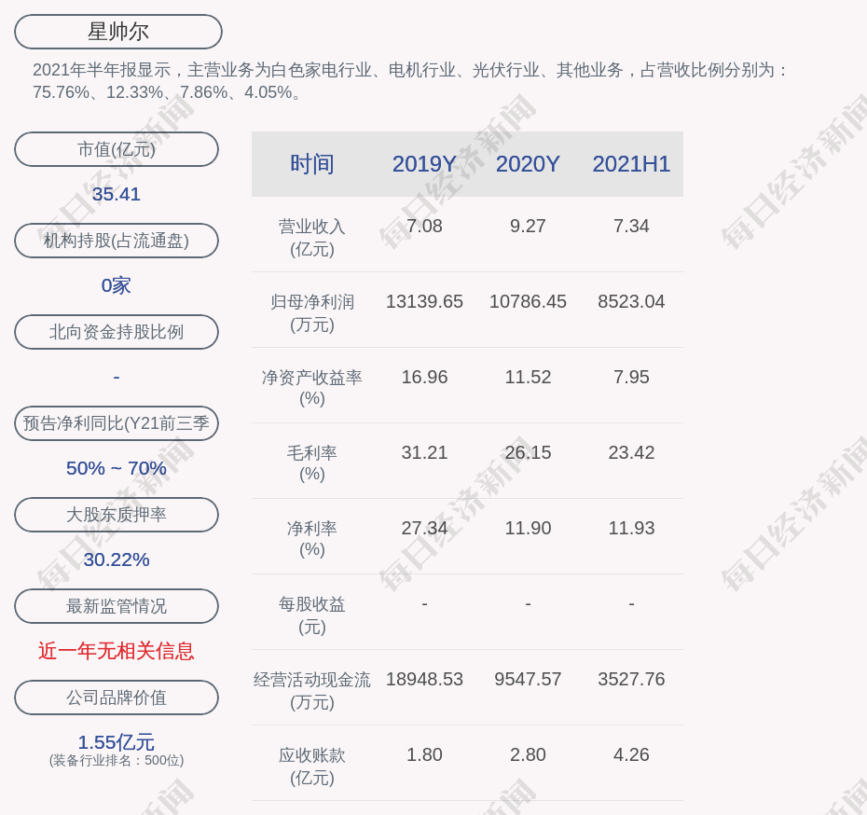
Task: Click the 经营活动现金流(万元) row label
Action: [x=312, y=691]
